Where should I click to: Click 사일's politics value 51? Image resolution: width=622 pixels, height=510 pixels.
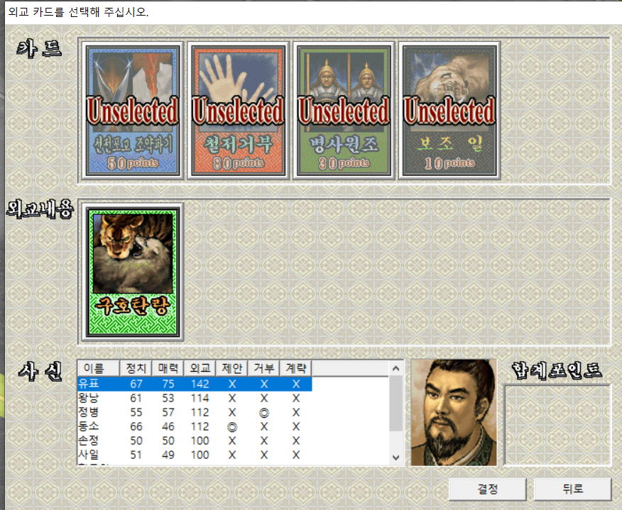pos(136,455)
